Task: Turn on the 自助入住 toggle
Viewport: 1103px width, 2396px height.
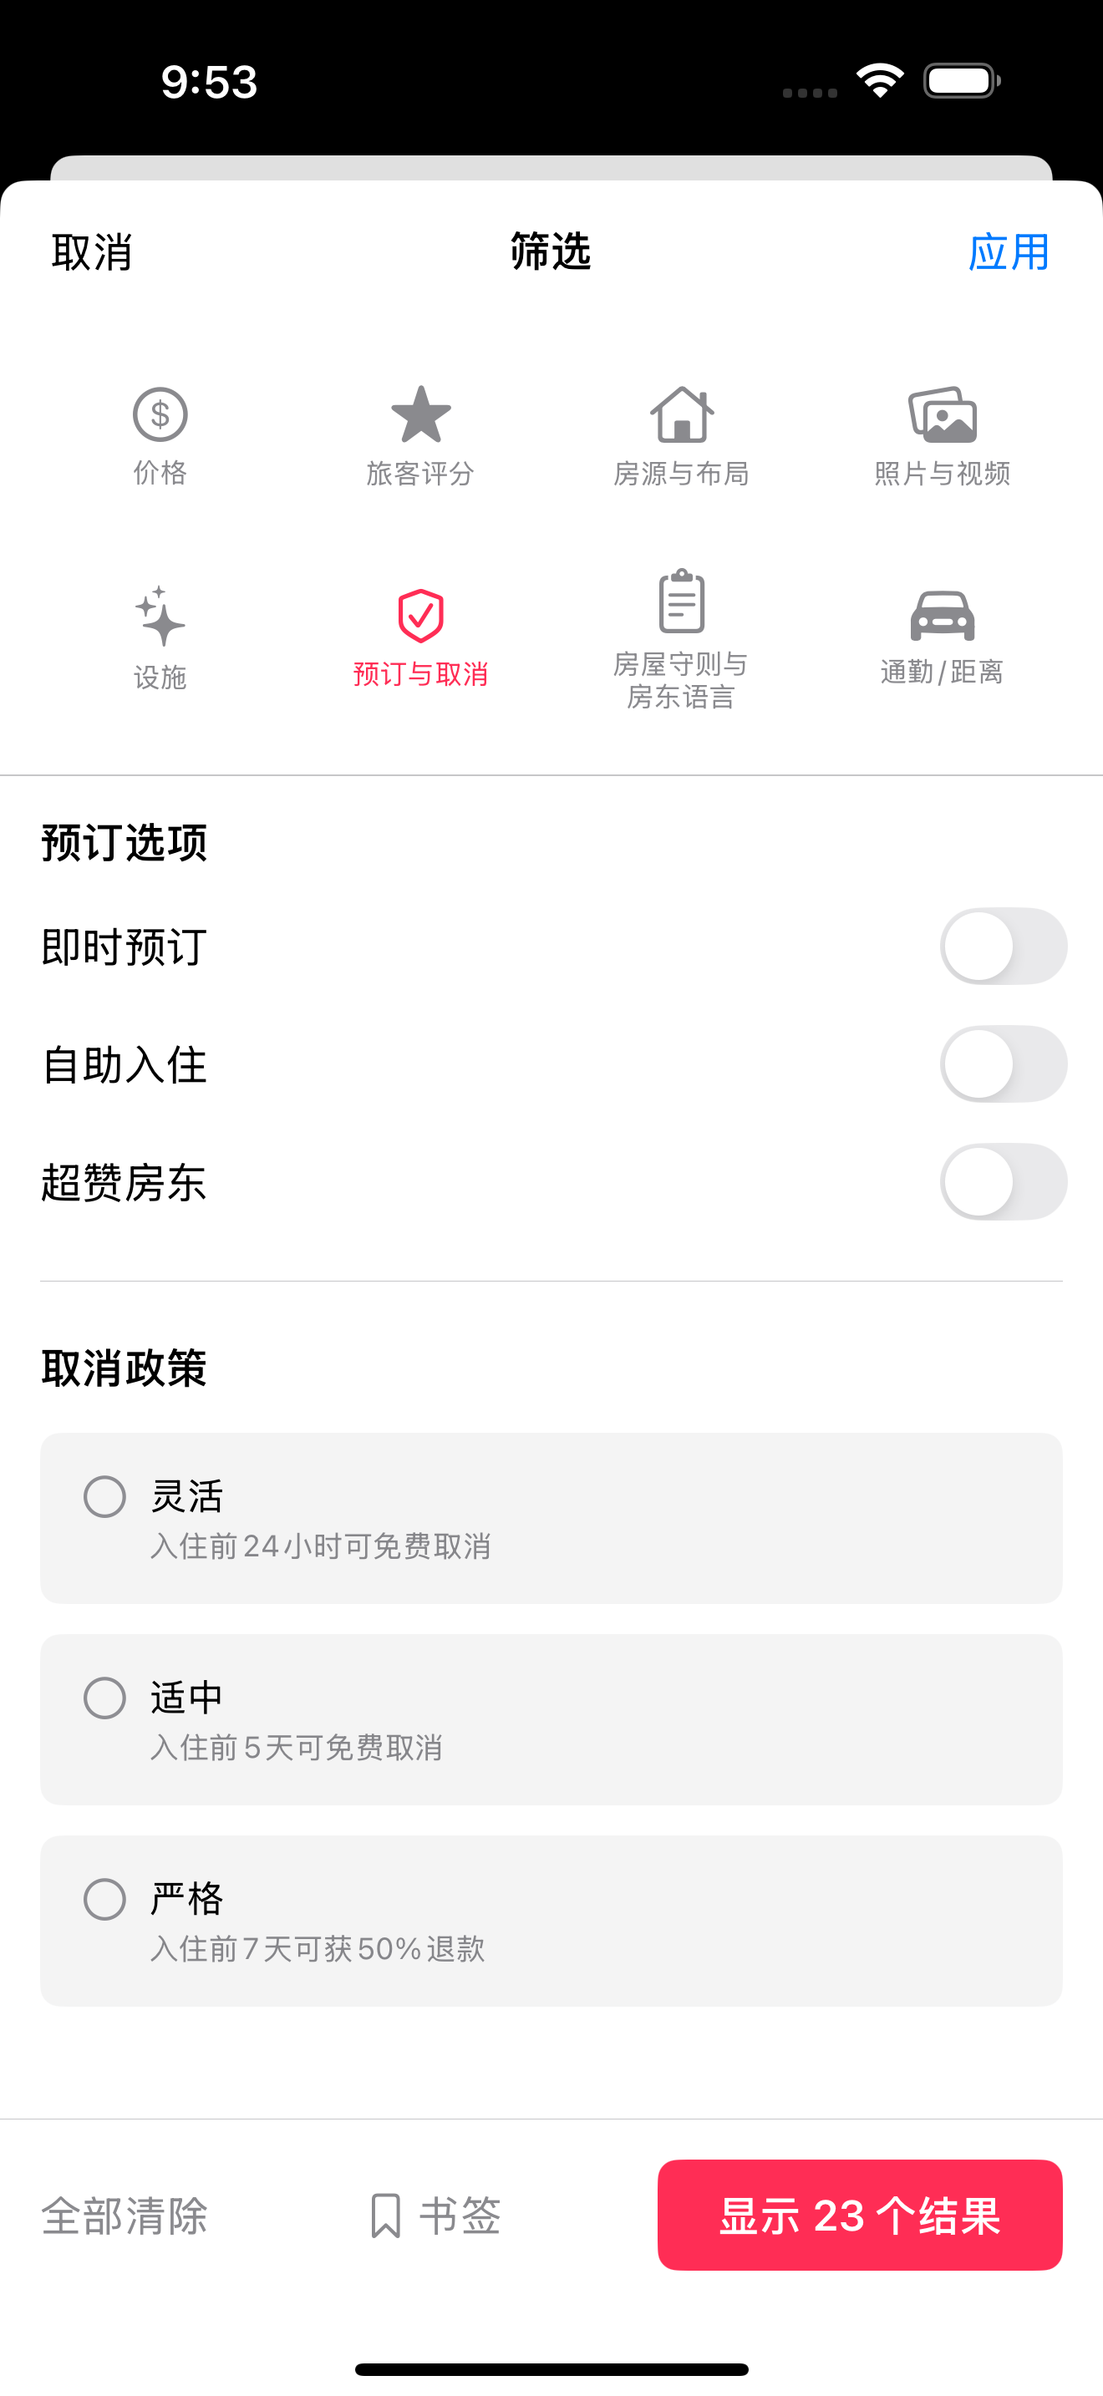Action: [x=1003, y=1064]
